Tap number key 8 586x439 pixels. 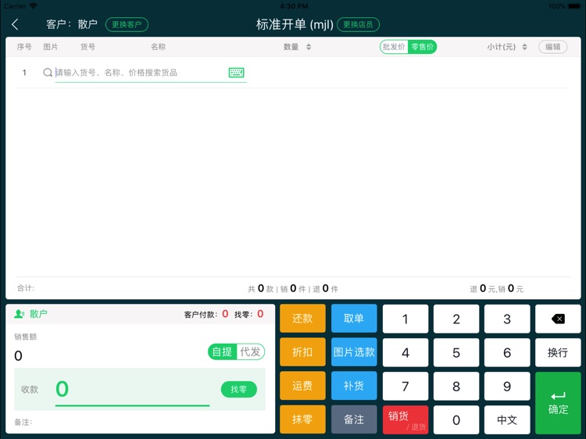tap(456, 386)
